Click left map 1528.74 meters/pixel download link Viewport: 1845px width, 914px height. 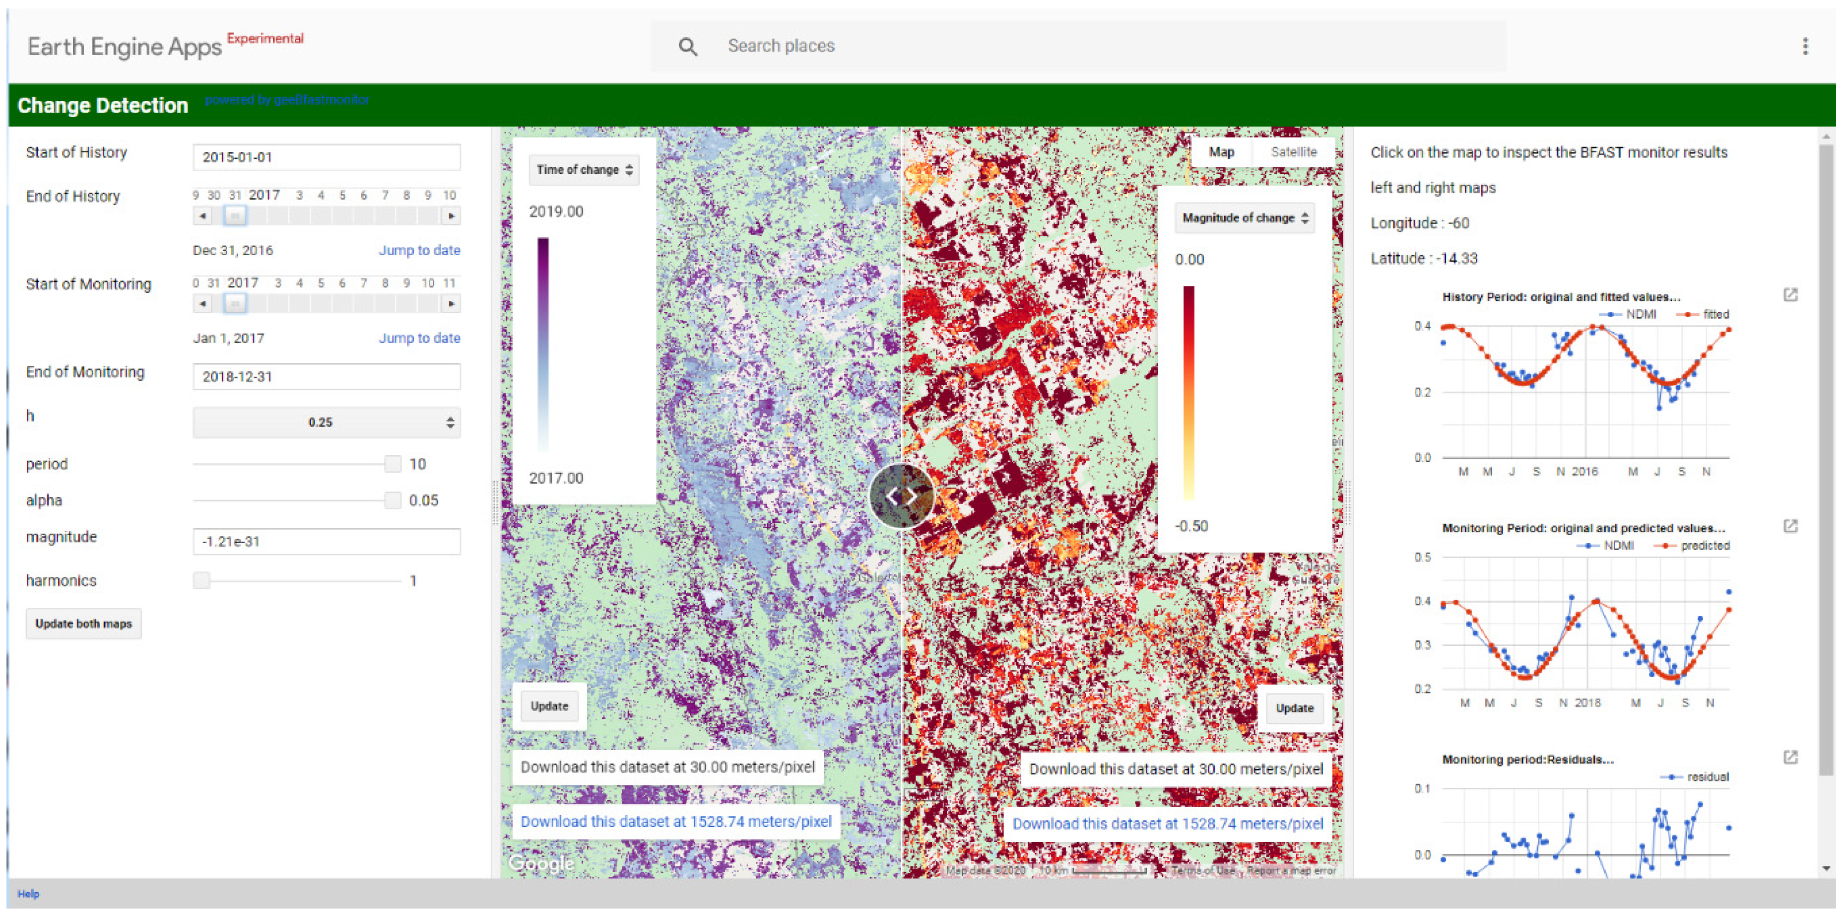pyautogui.click(x=675, y=822)
